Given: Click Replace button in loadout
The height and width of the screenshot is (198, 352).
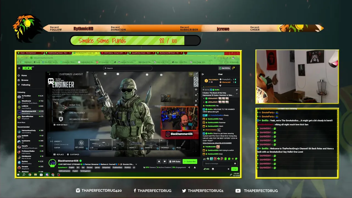Looking at the screenshot, I should 59,155.
